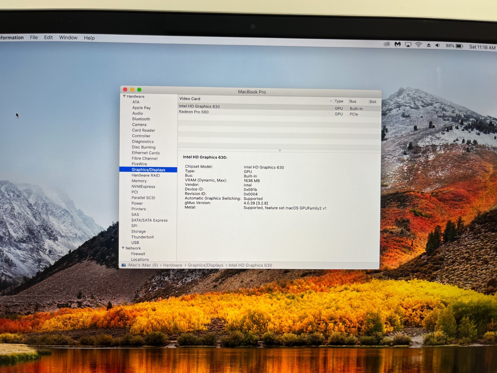Select Parallel SCSI in the sidebar
The height and width of the screenshot is (373, 497).
[143, 198]
